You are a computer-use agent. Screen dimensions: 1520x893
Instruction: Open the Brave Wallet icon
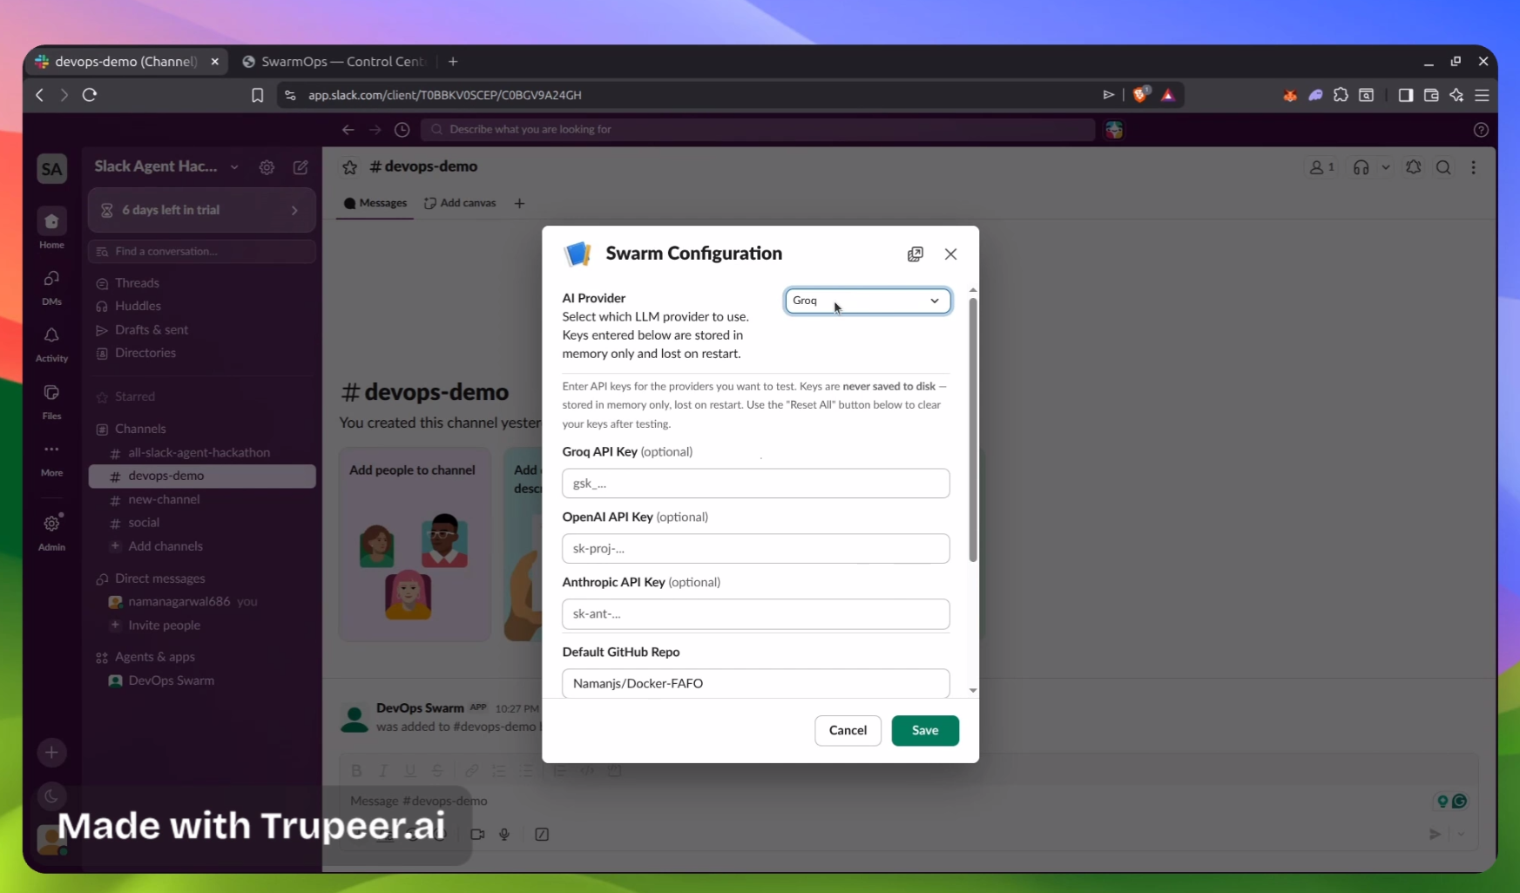(1431, 95)
